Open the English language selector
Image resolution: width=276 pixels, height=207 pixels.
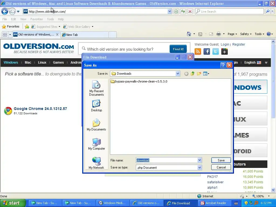pyautogui.click(x=253, y=63)
